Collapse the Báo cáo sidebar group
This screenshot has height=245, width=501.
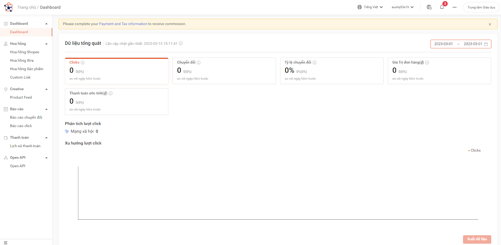pos(46,109)
